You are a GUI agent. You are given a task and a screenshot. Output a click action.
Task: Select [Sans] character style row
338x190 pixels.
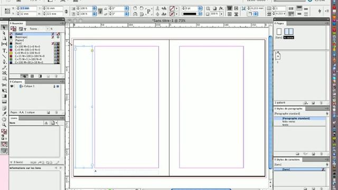click(300, 169)
